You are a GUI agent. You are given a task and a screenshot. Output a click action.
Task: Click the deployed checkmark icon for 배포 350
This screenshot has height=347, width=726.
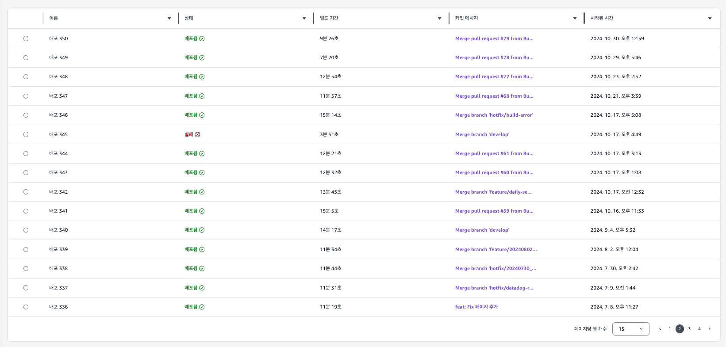point(202,38)
